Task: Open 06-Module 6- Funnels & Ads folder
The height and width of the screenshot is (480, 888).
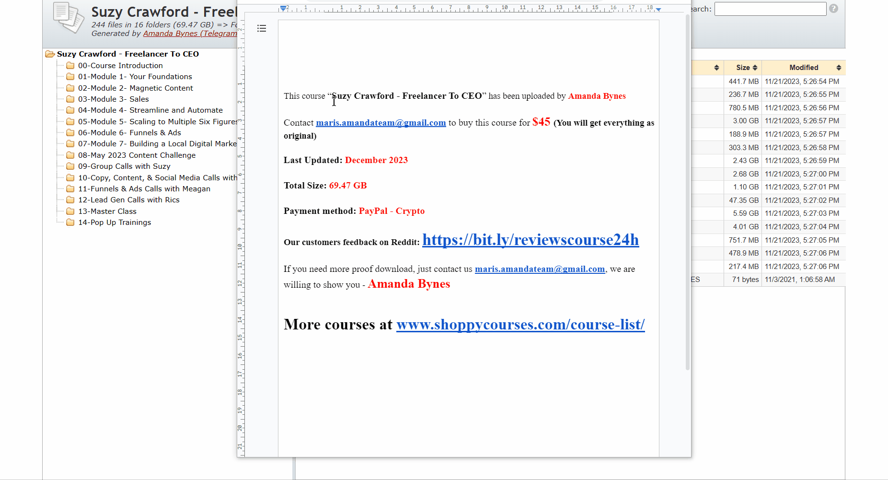Action: 129,133
